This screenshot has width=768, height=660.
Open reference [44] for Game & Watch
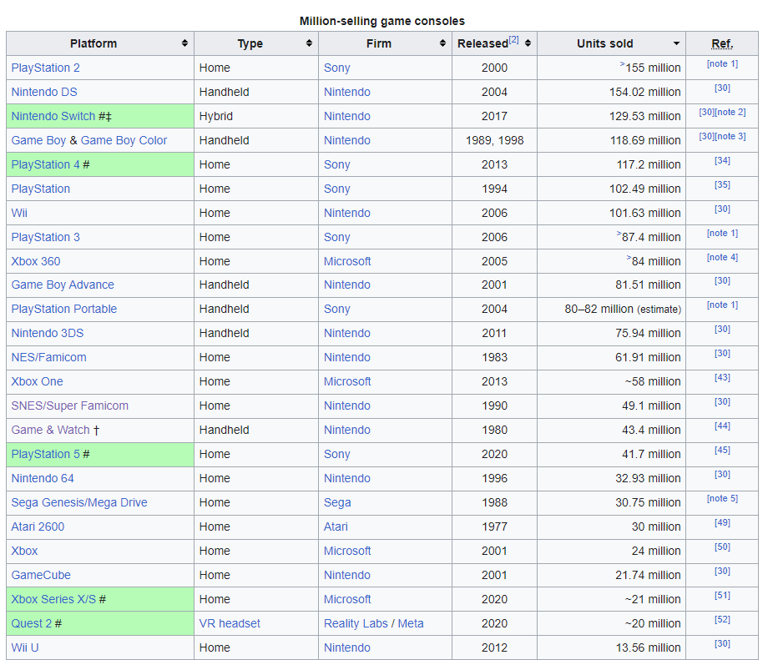722,426
